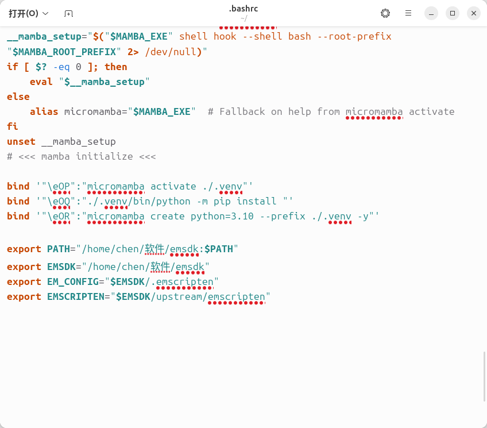Create a new document tab
The height and width of the screenshot is (428, 487).
[x=68, y=13]
